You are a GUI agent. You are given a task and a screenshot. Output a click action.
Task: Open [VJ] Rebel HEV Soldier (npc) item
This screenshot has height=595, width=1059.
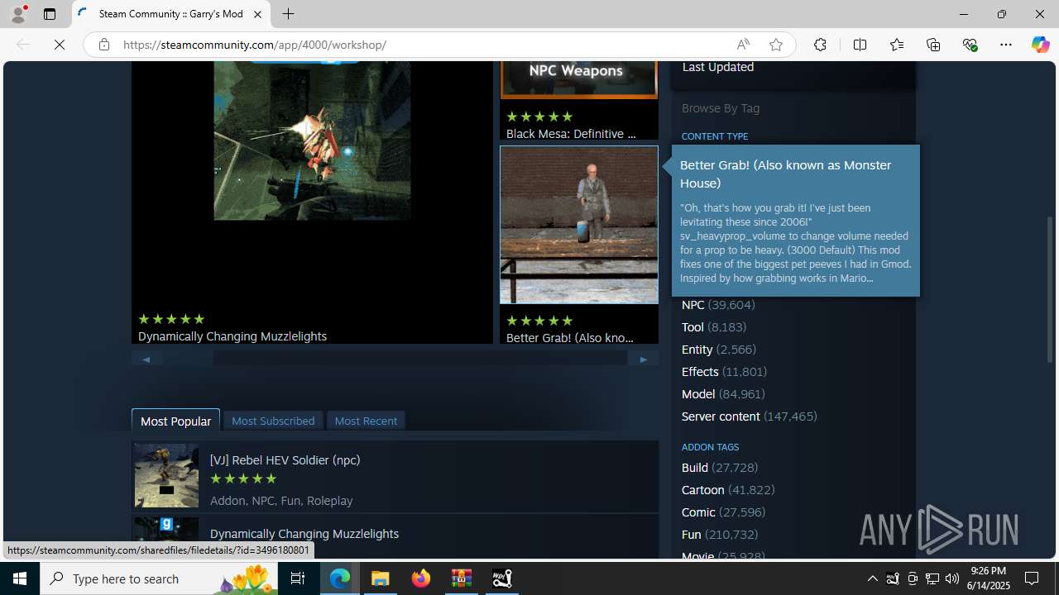coord(285,460)
